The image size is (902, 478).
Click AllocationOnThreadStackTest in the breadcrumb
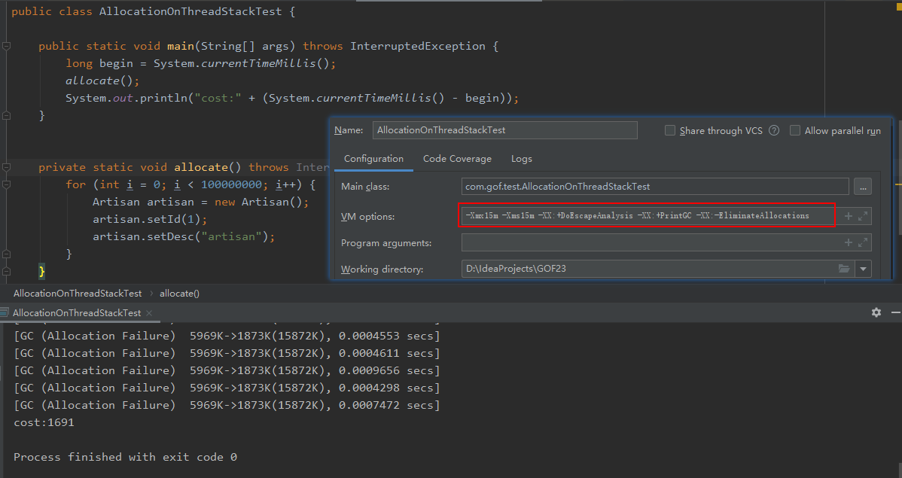(78, 294)
